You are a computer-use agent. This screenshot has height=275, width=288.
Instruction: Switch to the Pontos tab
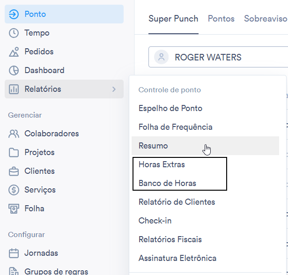click(221, 19)
